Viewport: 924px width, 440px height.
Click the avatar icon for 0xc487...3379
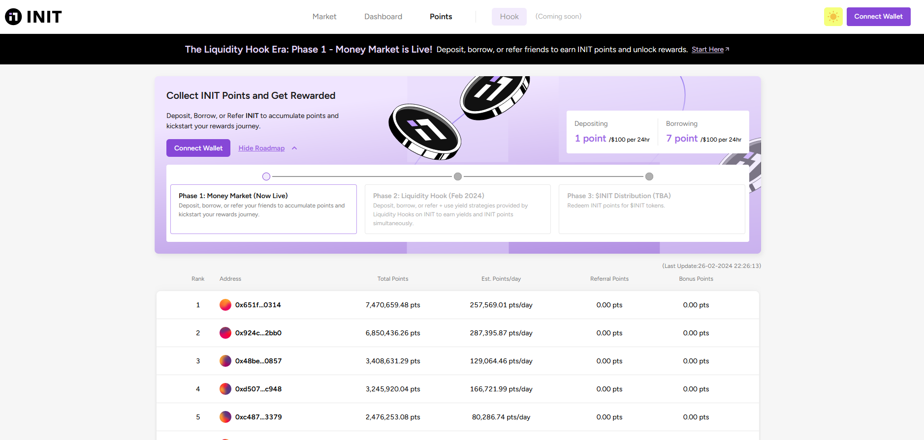click(225, 417)
